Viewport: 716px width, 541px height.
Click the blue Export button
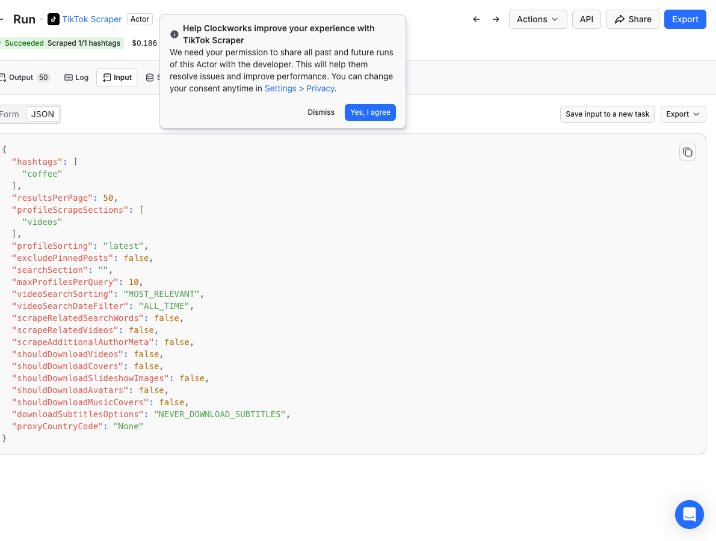coord(685,19)
